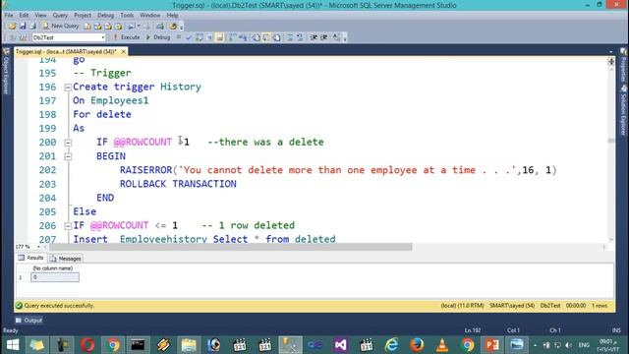Click Display Estimated Execution Plan icon

[x=199, y=37]
